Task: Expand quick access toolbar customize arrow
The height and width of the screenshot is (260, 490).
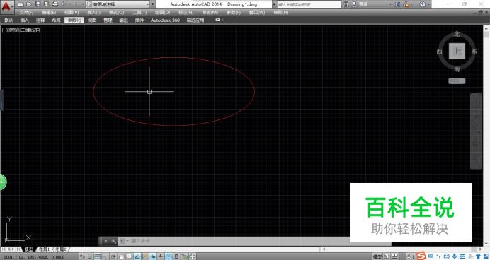Action: [x=152, y=4]
